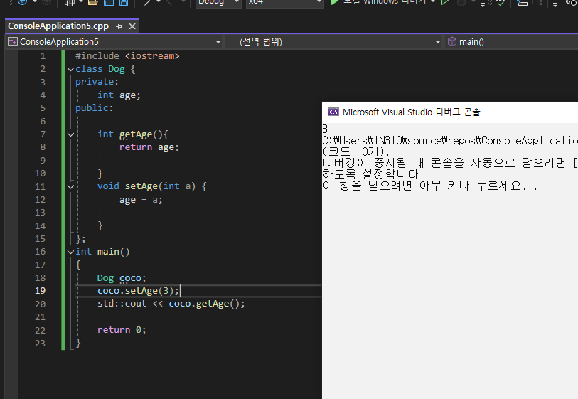
Task: Close the ConsoleApplication5.cpp tab
Action: [x=132, y=26]
